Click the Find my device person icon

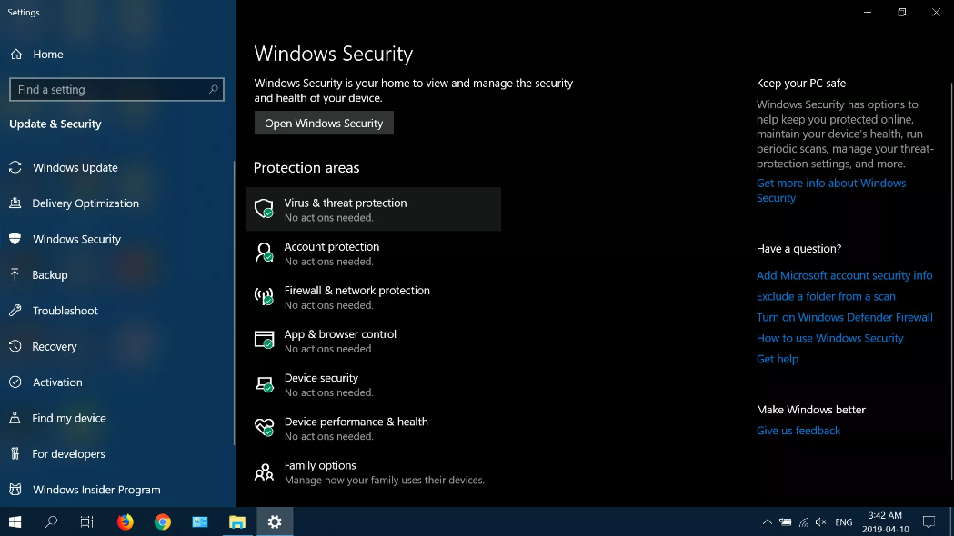[x=15, y=418]
